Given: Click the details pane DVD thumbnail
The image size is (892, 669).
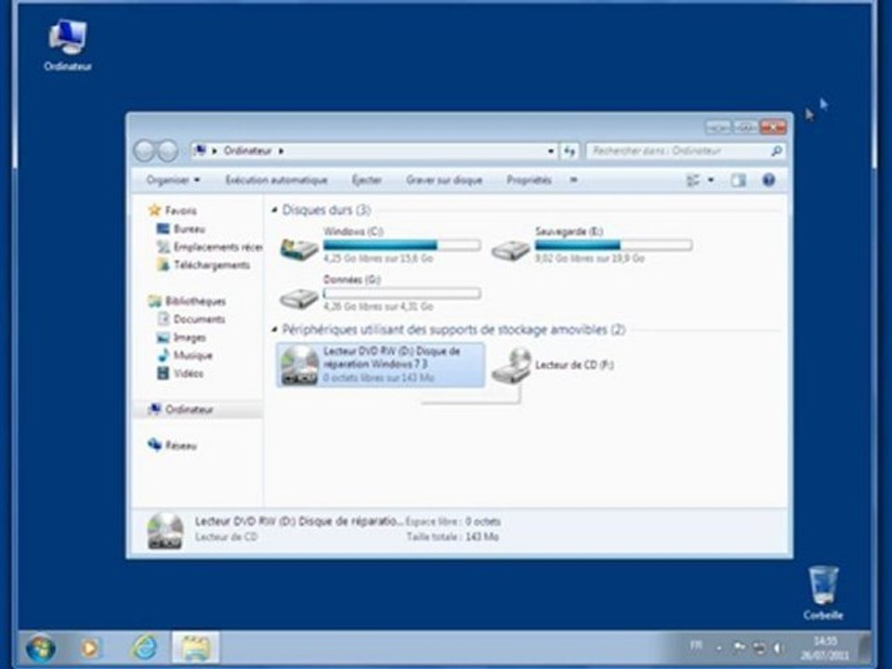Looking at the screenshot, I should point(165,531).
